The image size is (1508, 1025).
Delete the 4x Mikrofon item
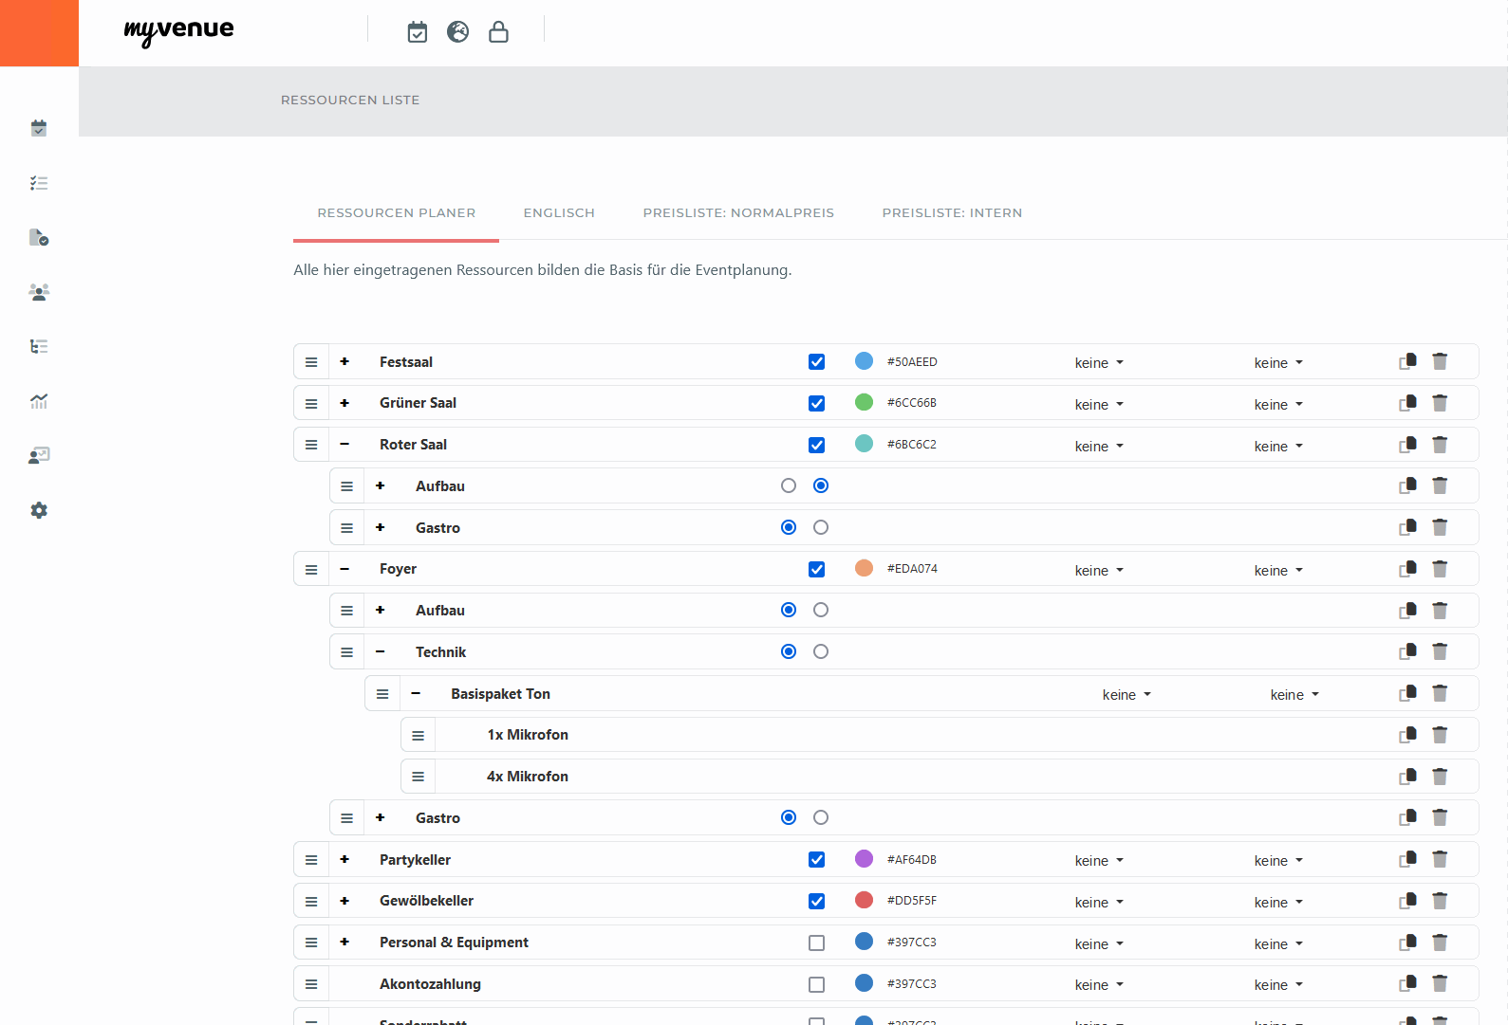[1440, 777]
